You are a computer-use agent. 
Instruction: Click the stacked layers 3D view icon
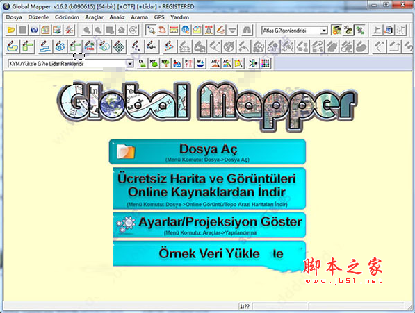57,30
